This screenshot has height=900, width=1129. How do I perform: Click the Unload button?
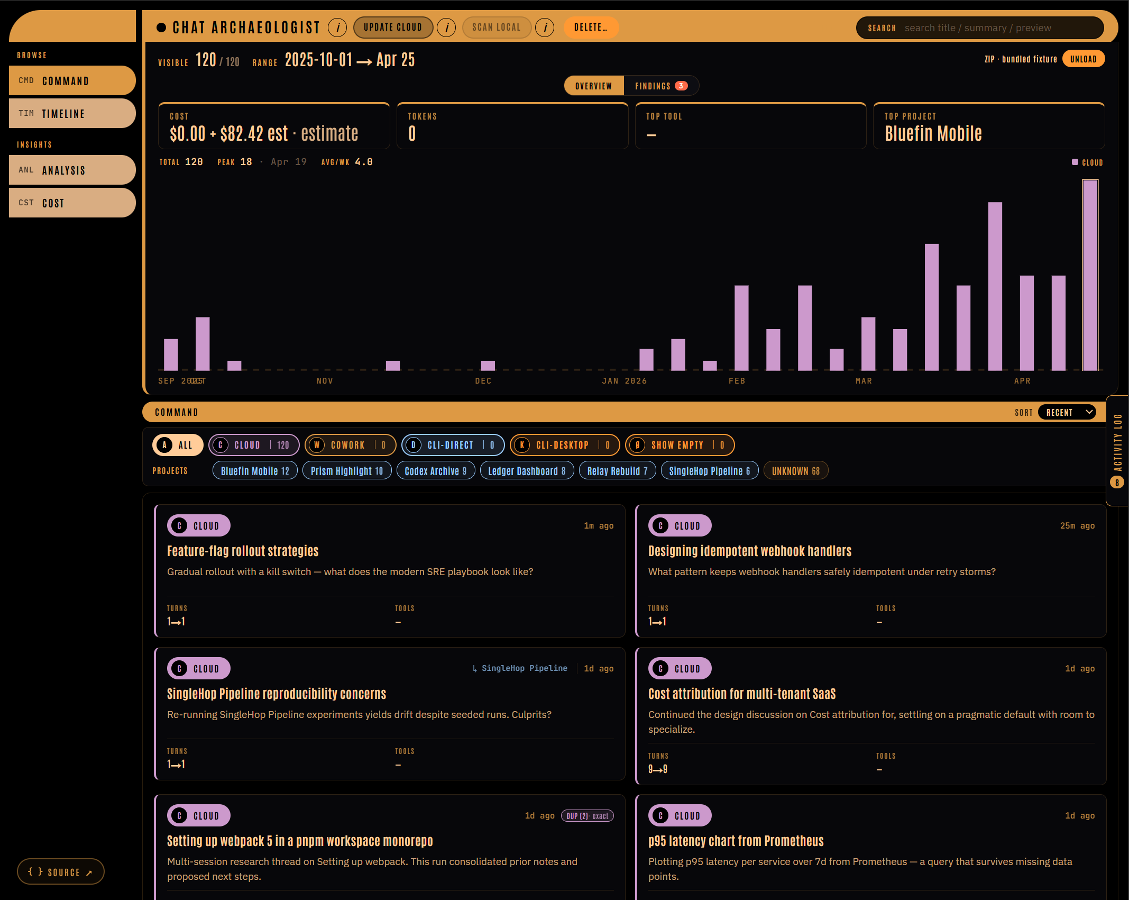pyautogui.click(x=1084, y=59)
